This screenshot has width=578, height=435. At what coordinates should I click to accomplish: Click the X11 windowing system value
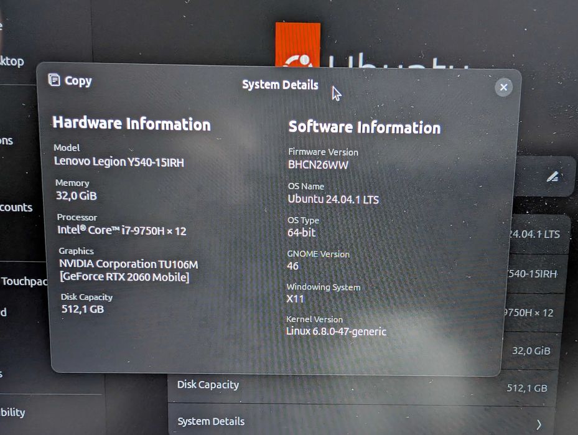(296, 299)
